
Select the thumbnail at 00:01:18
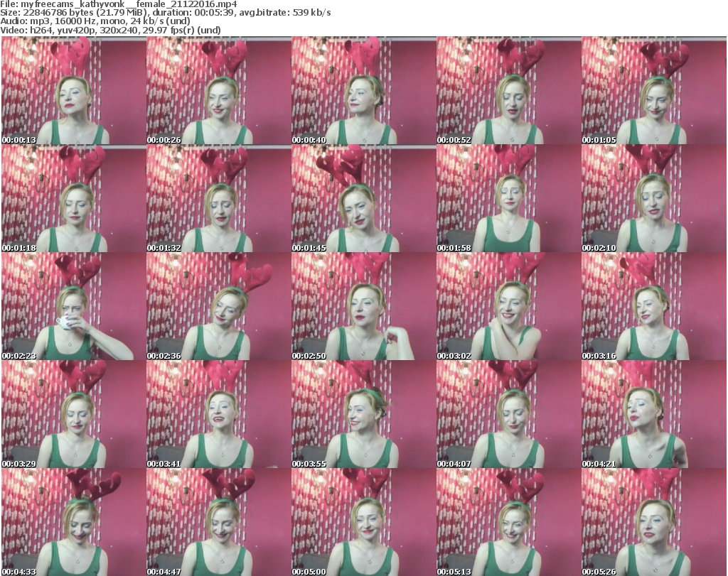pos(73,199)
